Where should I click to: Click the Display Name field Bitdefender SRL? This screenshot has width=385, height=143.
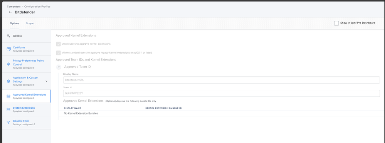222,80
